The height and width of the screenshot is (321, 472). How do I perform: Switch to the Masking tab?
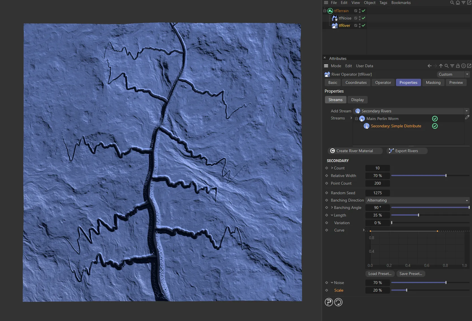433,82
